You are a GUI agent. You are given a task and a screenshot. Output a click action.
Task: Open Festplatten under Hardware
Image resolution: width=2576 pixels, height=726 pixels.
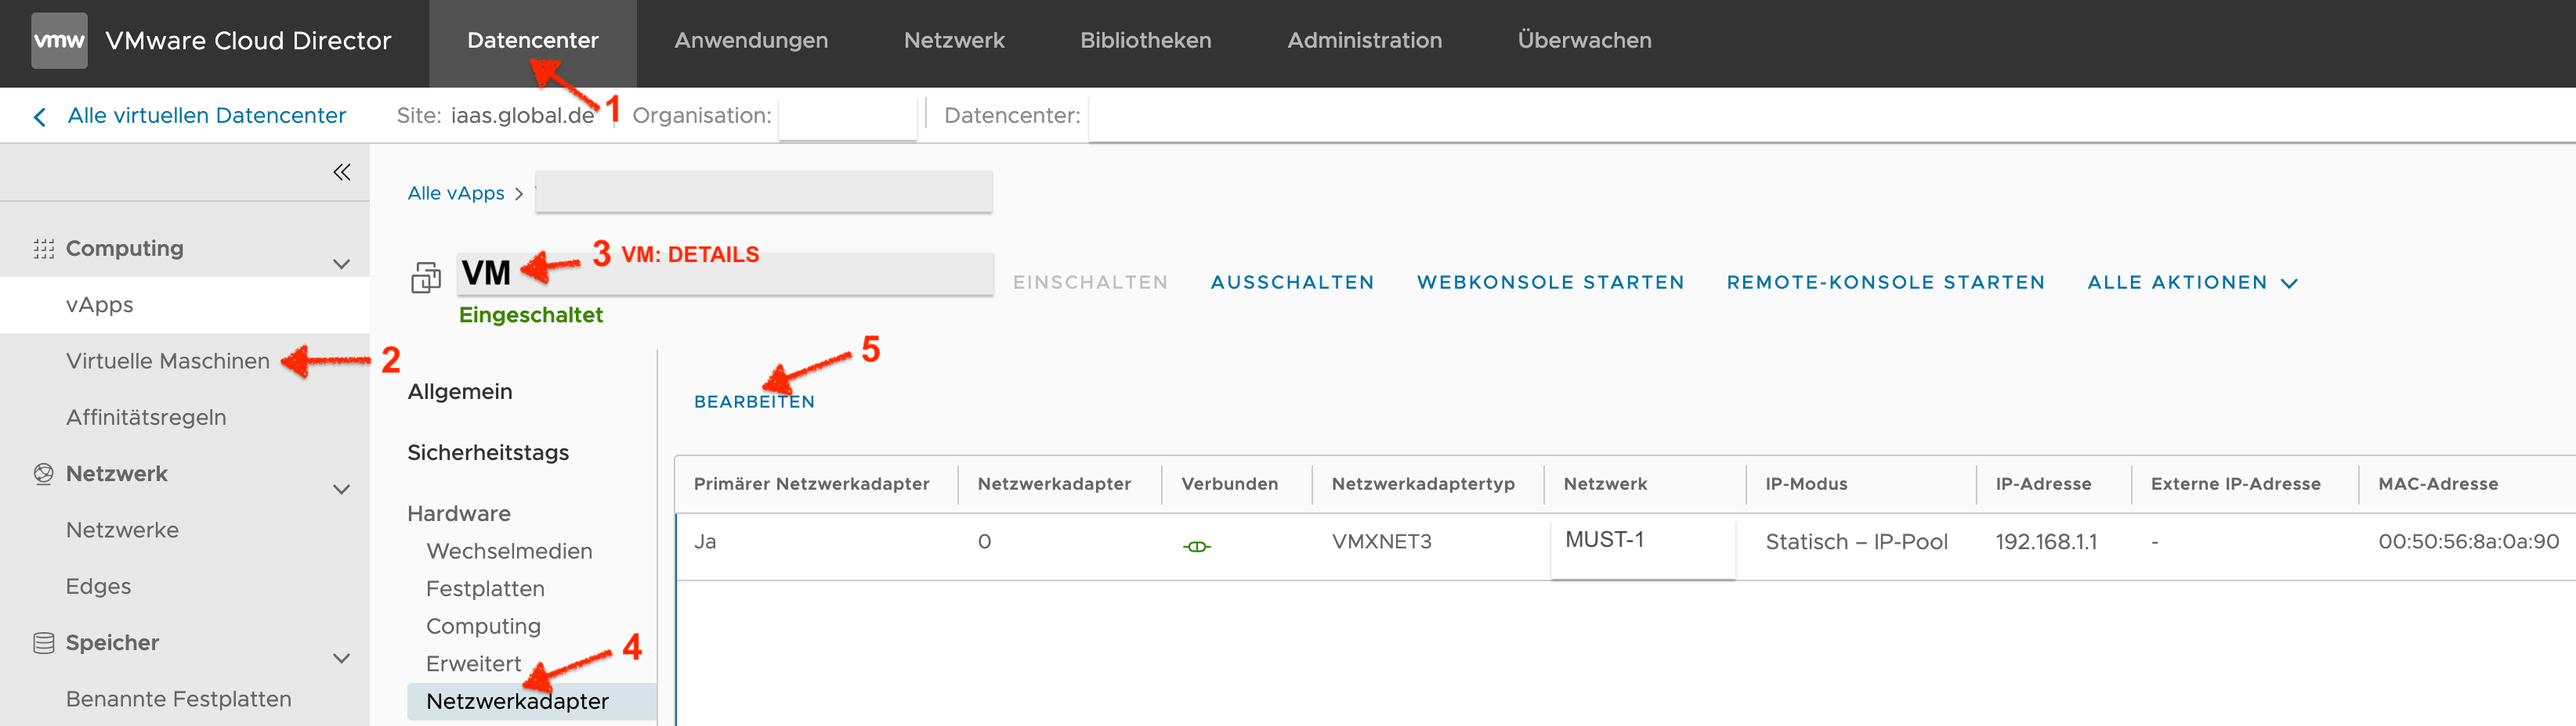coord(485,589)
